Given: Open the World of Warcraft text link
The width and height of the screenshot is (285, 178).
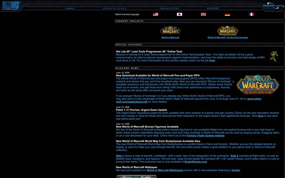Looking at the screenshot, I should (x=170, y=37).
